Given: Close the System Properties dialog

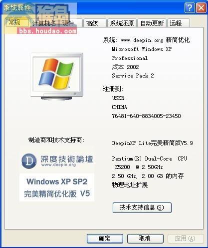Looking at the screenshot, I should tap(201, 7).
